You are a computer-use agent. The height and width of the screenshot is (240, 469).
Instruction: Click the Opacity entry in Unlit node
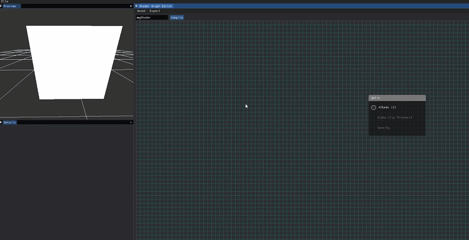[x=383, y=128]
